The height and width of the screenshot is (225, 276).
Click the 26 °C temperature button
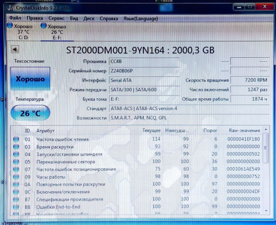coord(30,113)
